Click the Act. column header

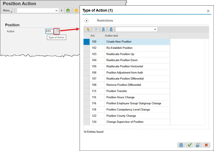click(97, 36)
